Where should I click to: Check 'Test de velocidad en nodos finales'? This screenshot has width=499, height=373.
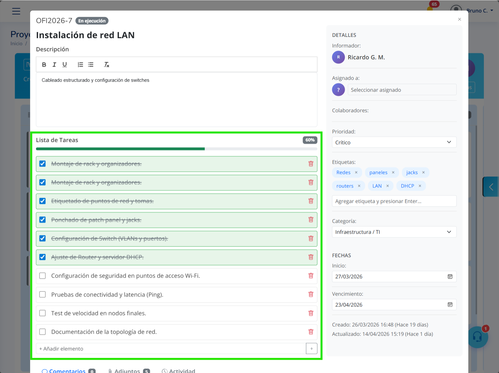tap(42, 313)
